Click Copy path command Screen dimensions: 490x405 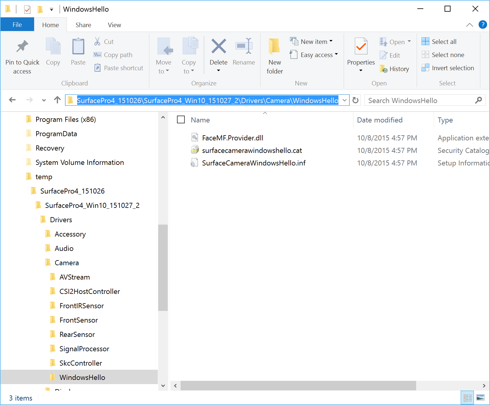tap(113, 55)
